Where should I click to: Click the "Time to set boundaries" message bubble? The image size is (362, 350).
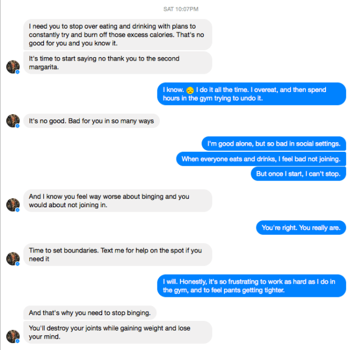pyautogui.click(x=118, y=255)
